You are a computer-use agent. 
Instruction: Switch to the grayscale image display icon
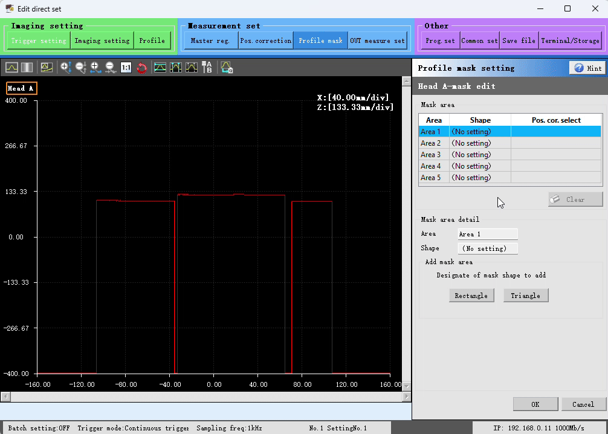tap(27, 68)
